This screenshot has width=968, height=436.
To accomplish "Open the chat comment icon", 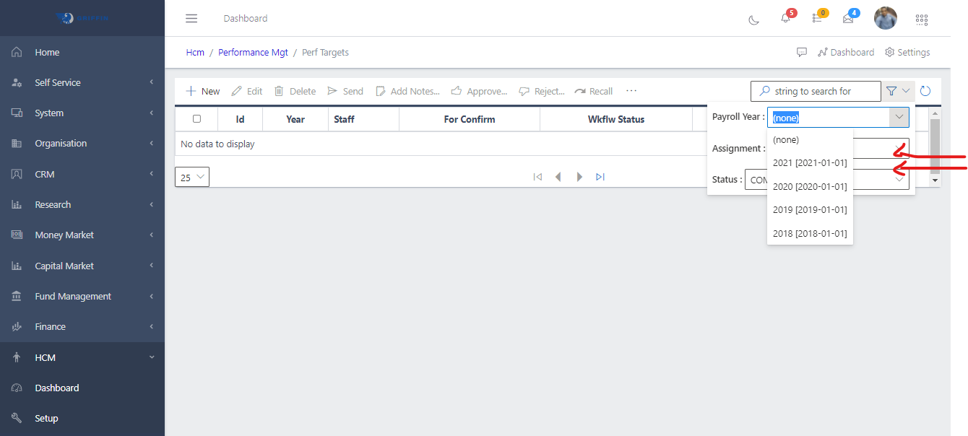I will (x=802, y=53).
